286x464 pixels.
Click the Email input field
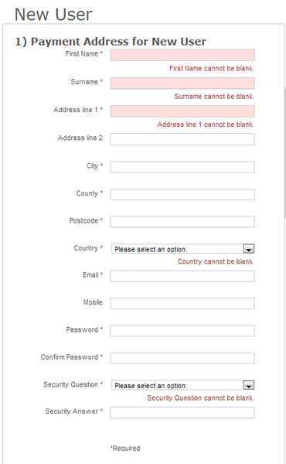click(182, 276)
